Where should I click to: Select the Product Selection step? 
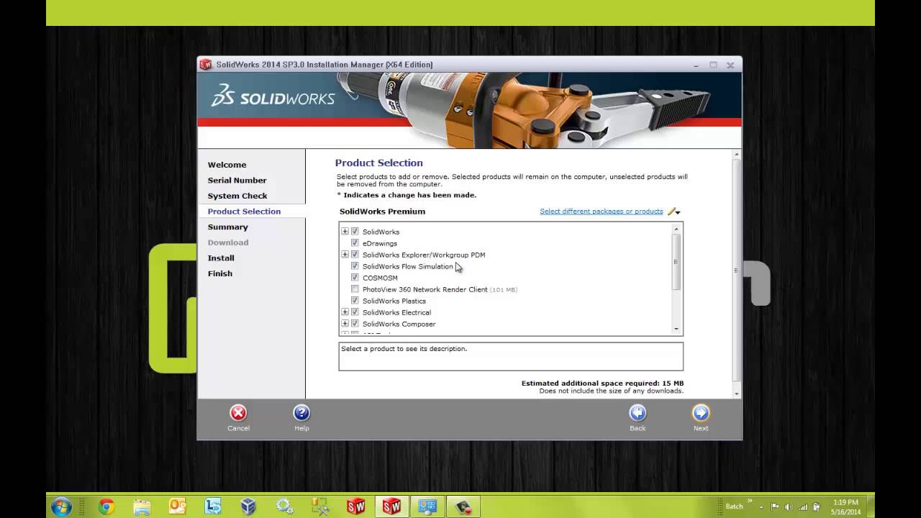click(244, 212)
